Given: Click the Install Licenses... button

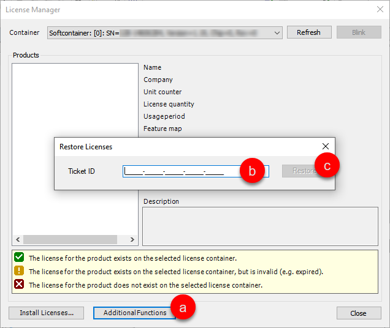Looking at the screenshot, I should pyautogui.click(x=47, y=313).
